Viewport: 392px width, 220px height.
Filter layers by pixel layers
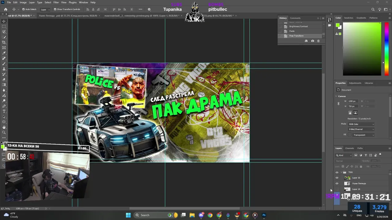tap(356, 155)
